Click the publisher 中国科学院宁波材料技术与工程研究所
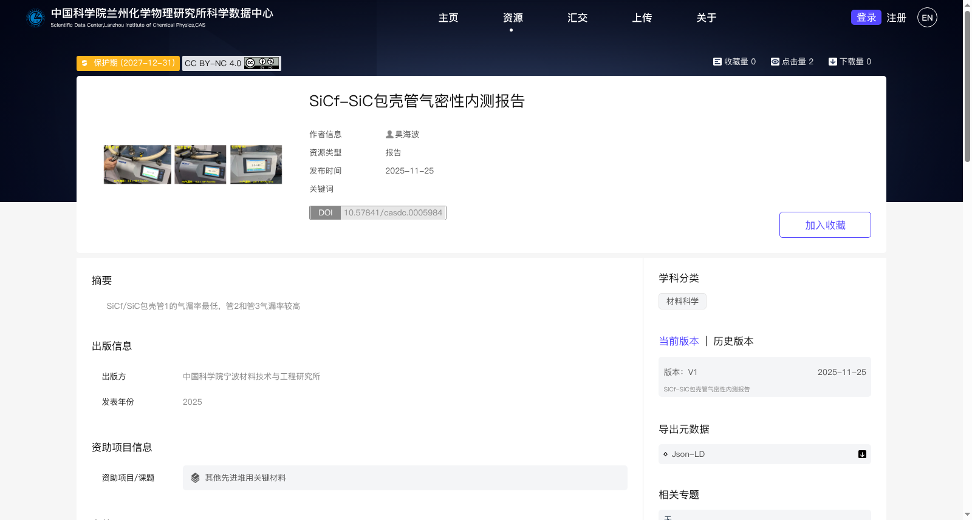972x520 pixels. [252, 377]
